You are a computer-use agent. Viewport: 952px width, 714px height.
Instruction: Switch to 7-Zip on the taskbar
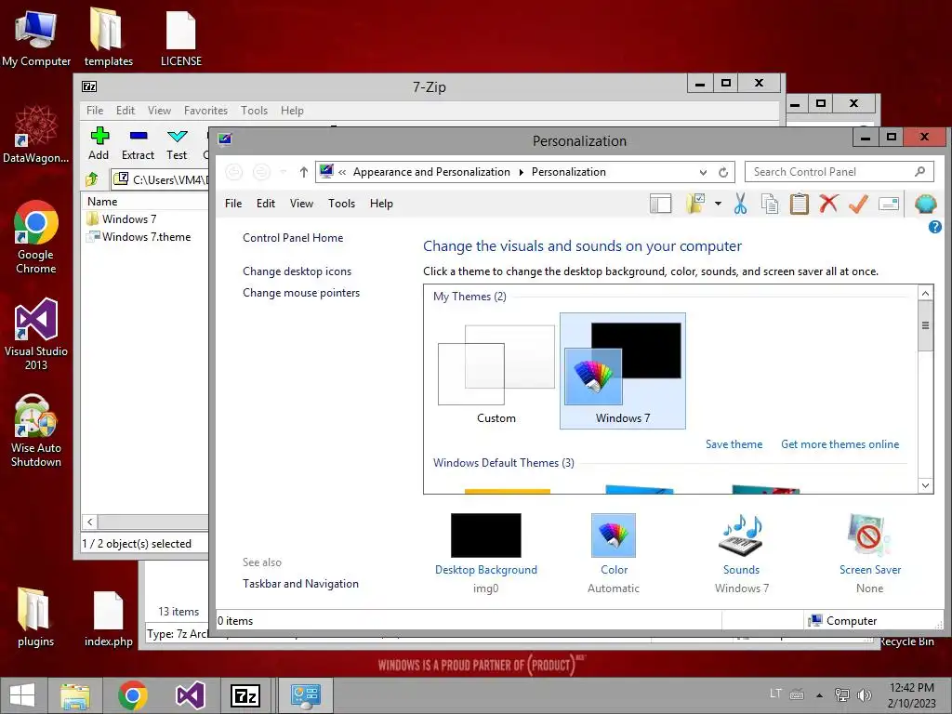click(245, 695)
